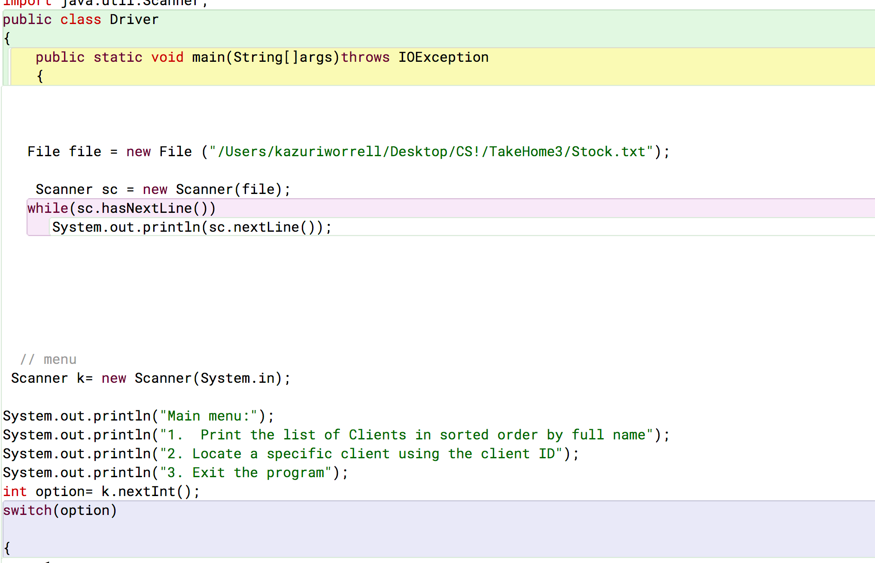Viewport: 875px width, 563px height.
Task: Click the 'File file = new File' statement
Action: 348,152
